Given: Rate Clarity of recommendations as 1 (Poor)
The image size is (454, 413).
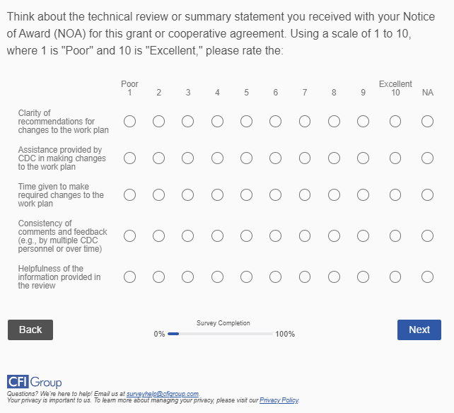Looking at the screenshot, I should pyautogui.click(x=130, y=122).
